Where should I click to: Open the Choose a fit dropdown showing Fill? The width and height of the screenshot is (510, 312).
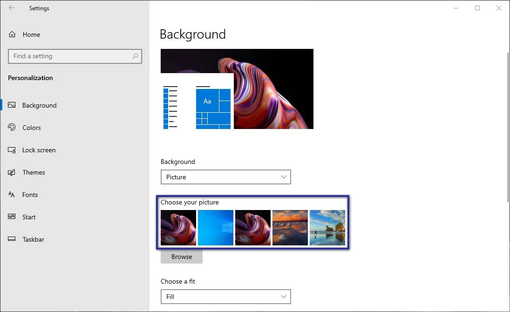[226, 297]
